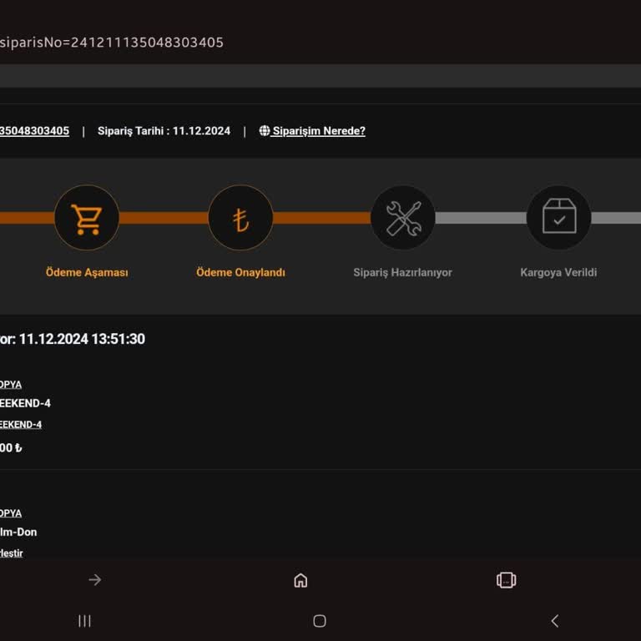This screenshot has height=641, width=641.
Task: Click the '00 ₺' price text
Action: 11,448
